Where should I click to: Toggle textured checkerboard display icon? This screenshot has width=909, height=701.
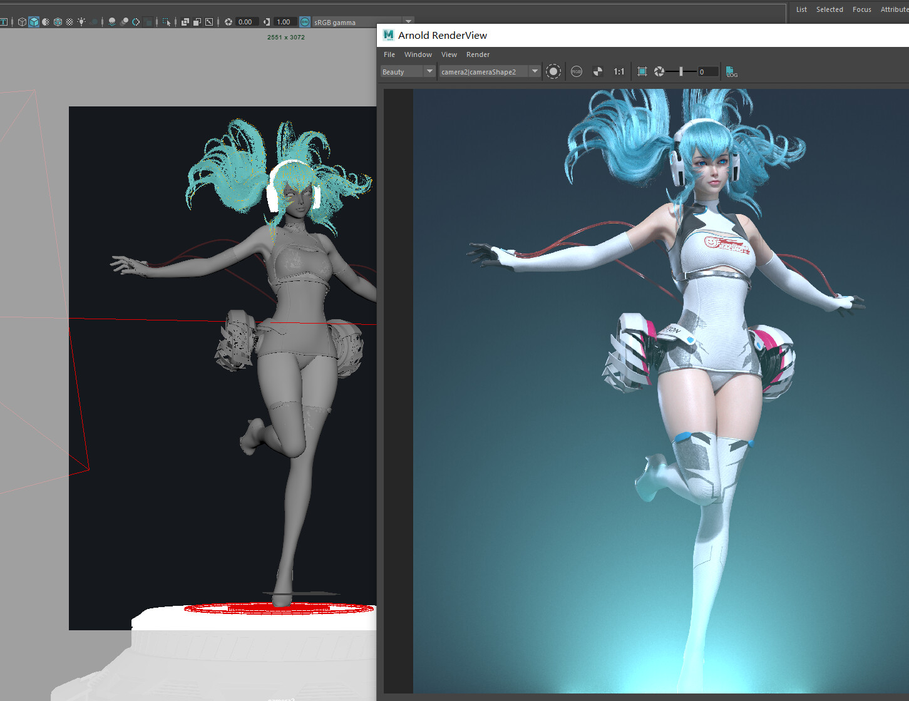pyautogui.click(x=69, y=22)
